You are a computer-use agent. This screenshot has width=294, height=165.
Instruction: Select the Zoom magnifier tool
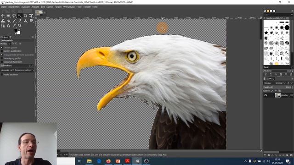coord(20,26)
